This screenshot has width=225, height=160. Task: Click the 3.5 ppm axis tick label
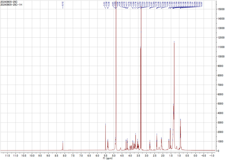tap(138, 155)
